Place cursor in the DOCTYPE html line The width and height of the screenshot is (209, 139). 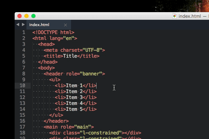click(x=53, y=32)
